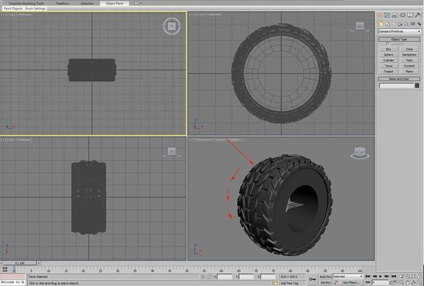Click the object color swatch

pos(417,86)
